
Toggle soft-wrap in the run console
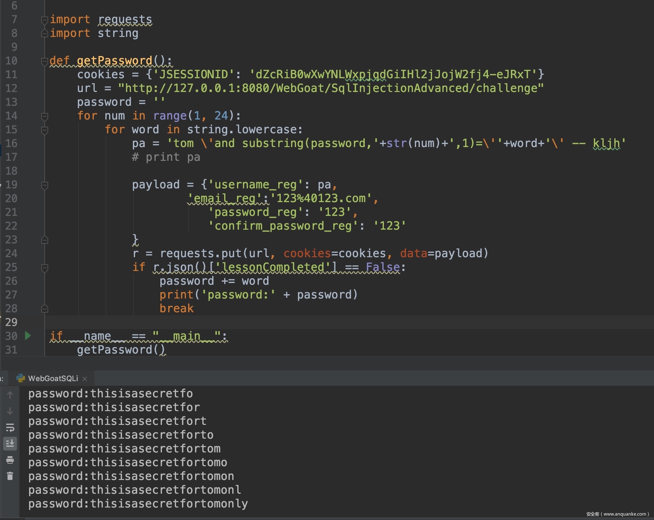[10, 427]
